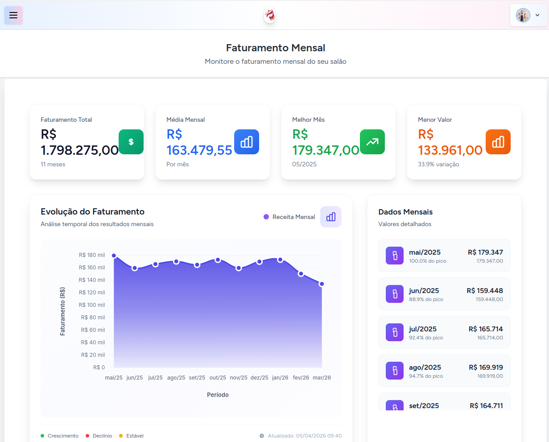Click the 'Período' axis title
The height and width of the screenshot is (442, 549).
pyautogui.click(x=218, y=395)
